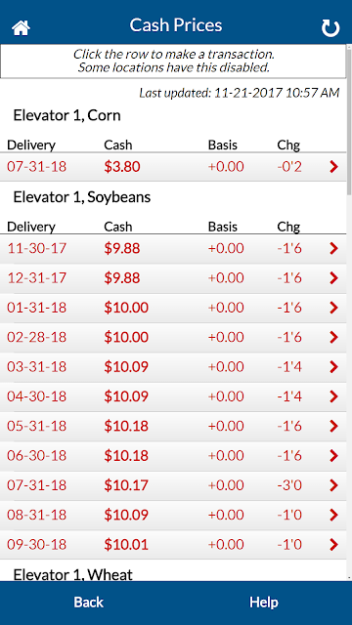Image resolution: width=352 pixels, height=625 pixels.
Task: Go back using the Back button
Action: point(89,602)
